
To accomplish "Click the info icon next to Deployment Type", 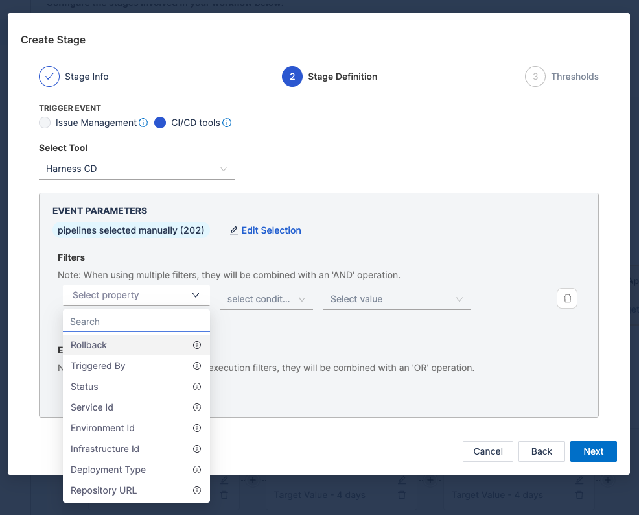I will 197,470.
